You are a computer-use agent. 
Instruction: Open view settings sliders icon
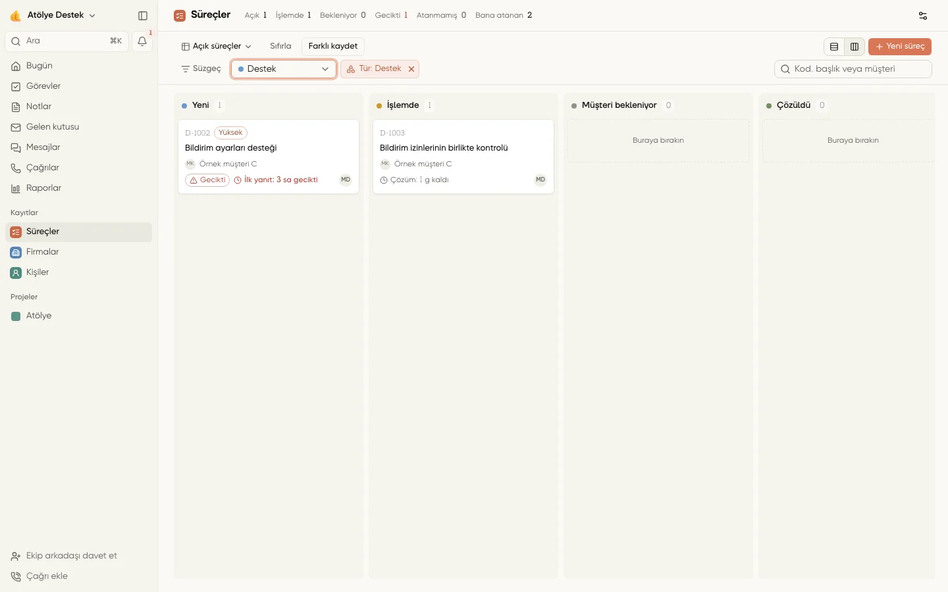pyautogui.click(x=923, y=16)
